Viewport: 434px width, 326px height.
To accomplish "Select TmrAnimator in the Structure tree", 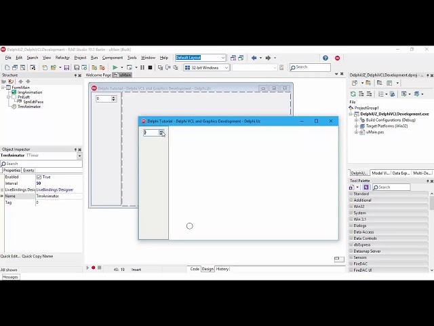I will (29, 107).
